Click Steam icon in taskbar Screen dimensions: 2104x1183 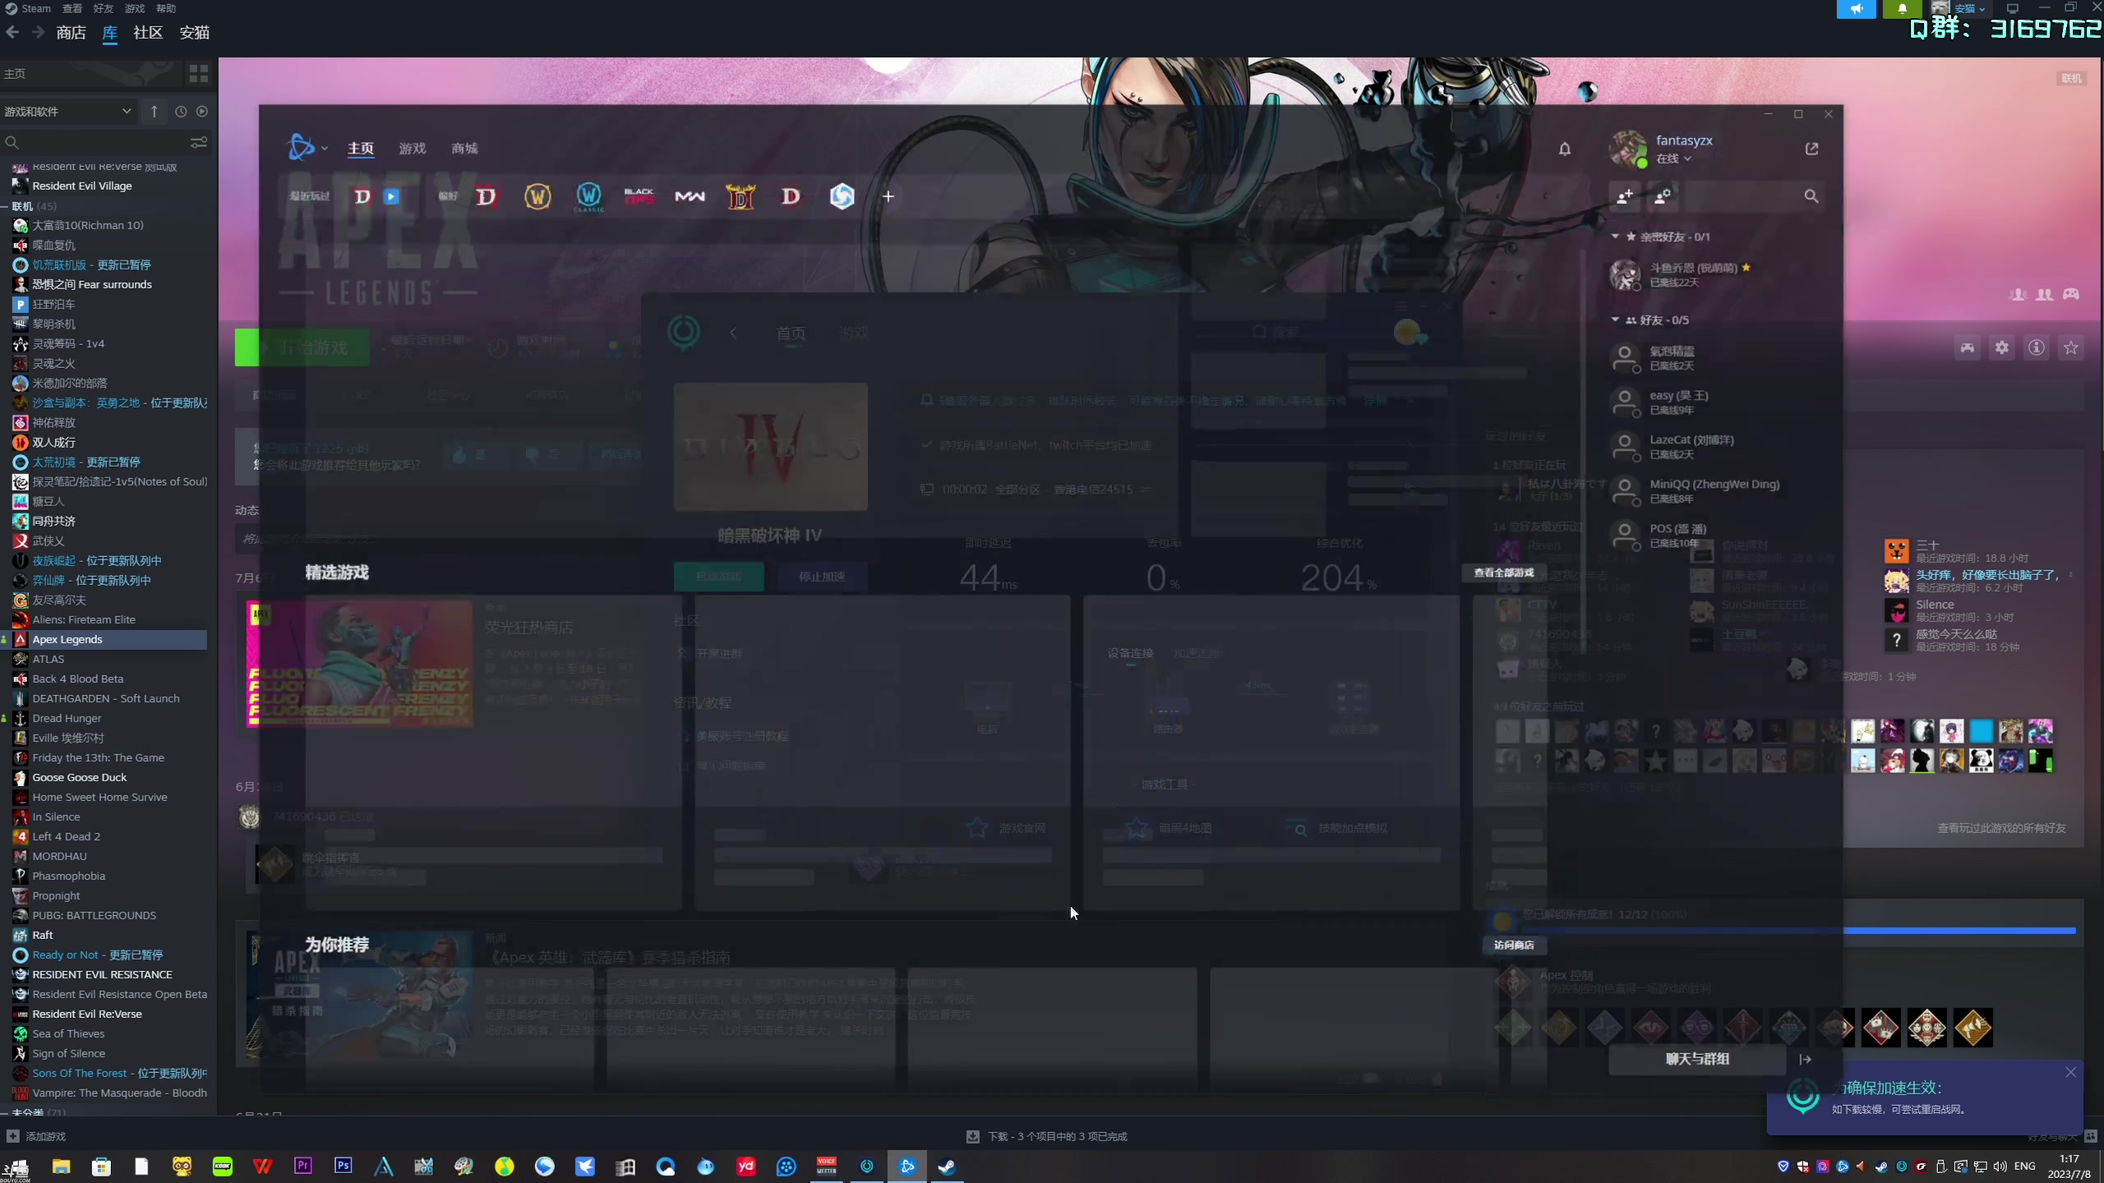tap(947, 1167)
